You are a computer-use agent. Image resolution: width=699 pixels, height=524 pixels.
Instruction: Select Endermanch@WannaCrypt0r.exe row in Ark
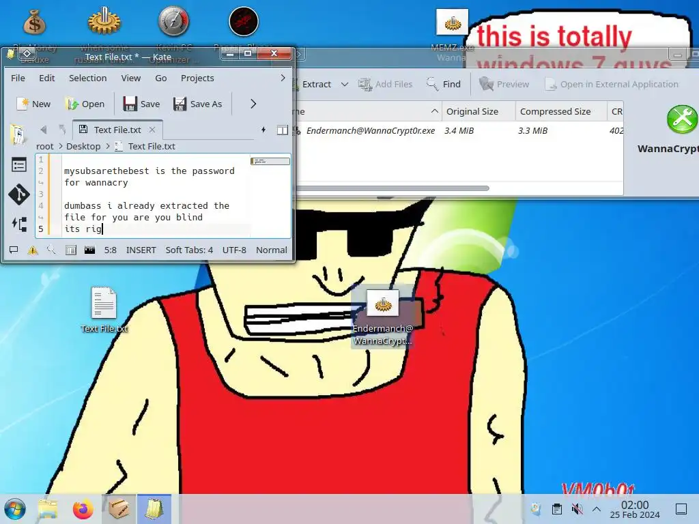click(458, 130)
